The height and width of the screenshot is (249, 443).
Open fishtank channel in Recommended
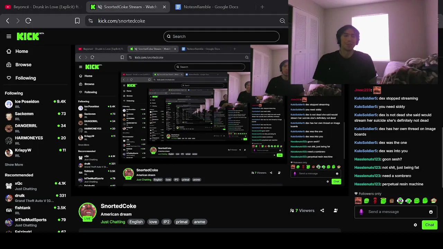(x=35, y=210)
